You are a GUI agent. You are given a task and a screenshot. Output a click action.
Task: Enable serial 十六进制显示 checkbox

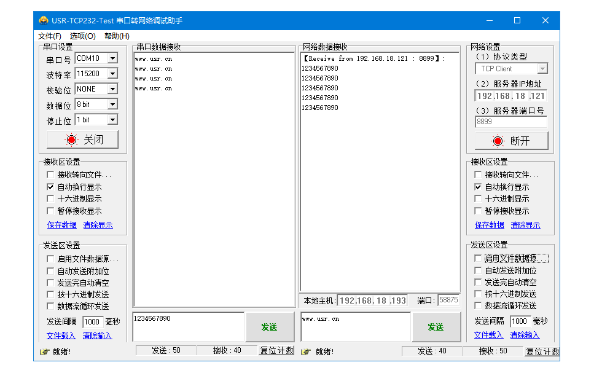pyautogui.click(x=51, y=198)
